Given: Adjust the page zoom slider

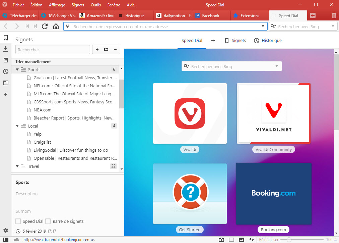Looking at the screenshot, I should click(302, 240).
